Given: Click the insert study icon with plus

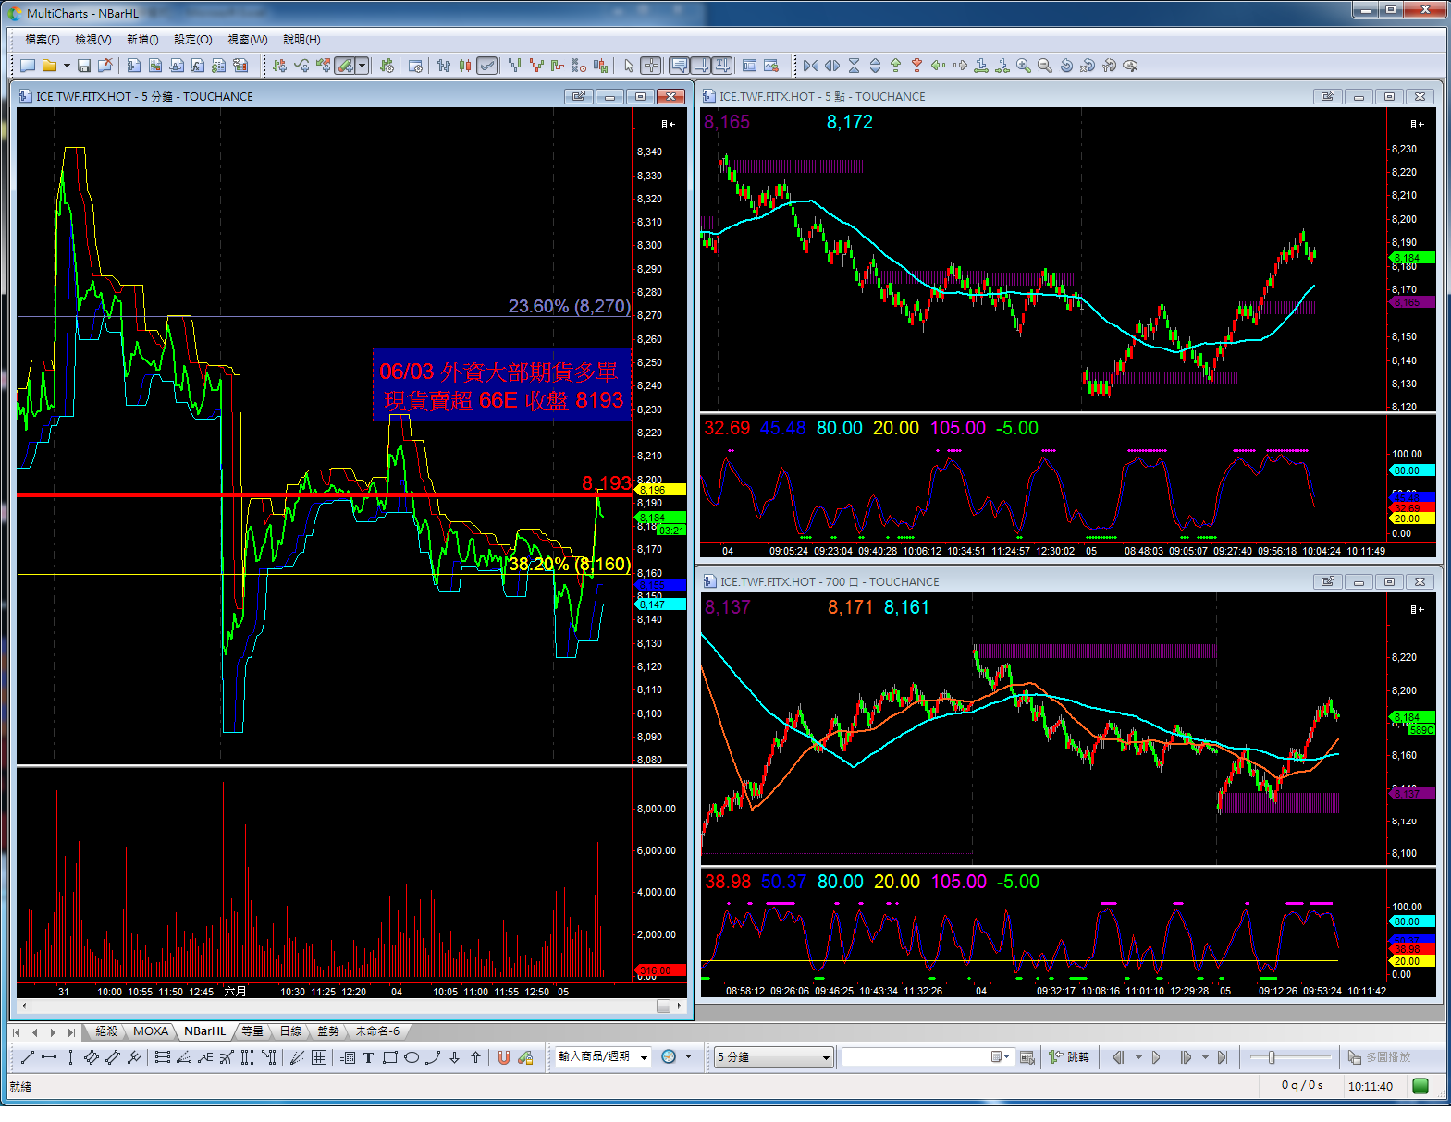Looking at the screenshot, I should [x=302, y=66].
